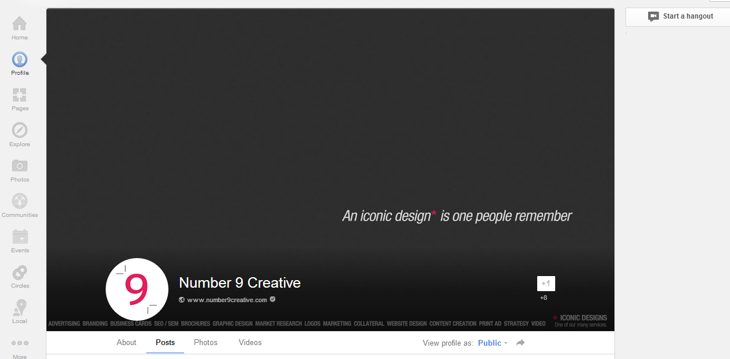Select the Profile sidebar icon
Image resolution: width=730 pixels, height=359 pixels.
click(x=20, y=59)
